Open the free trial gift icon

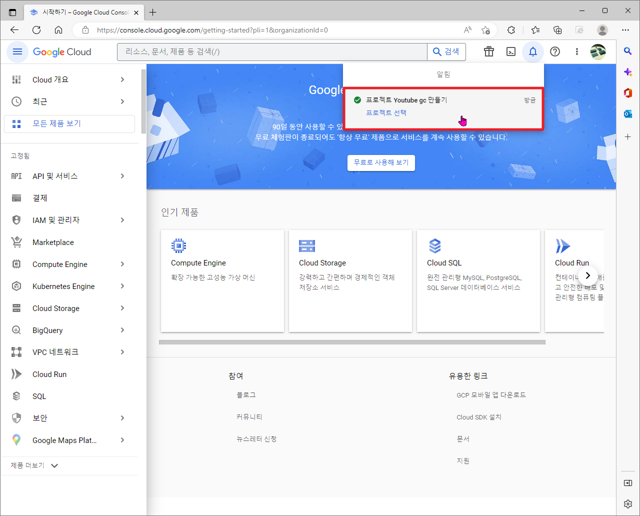489,51
